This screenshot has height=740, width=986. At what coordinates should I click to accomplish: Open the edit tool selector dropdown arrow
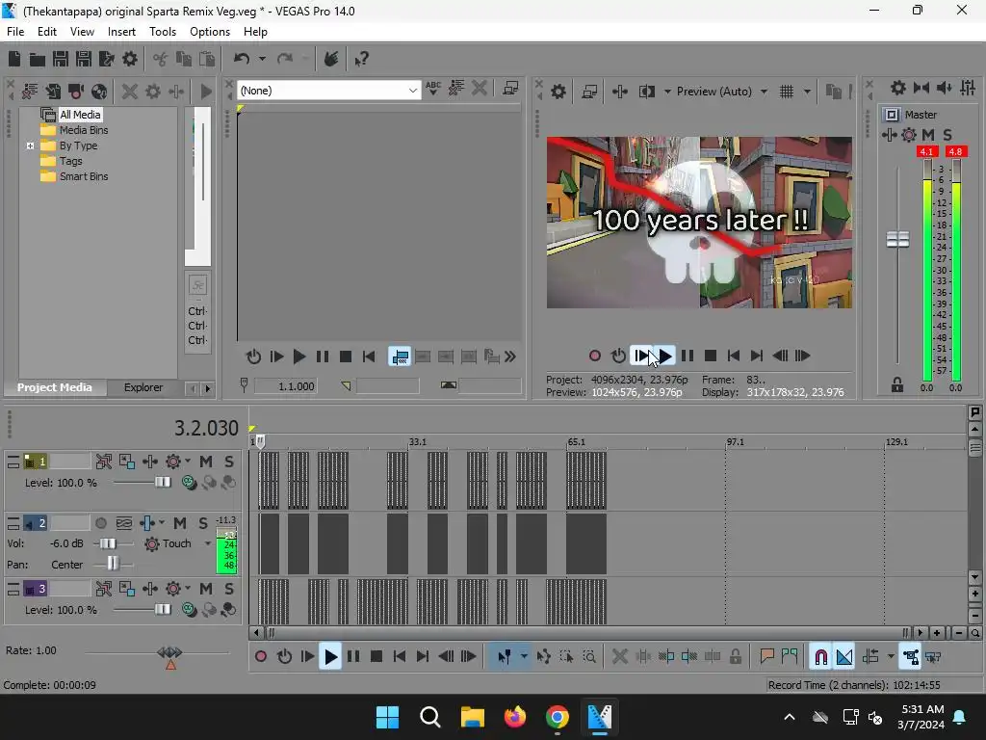point(524,657)
